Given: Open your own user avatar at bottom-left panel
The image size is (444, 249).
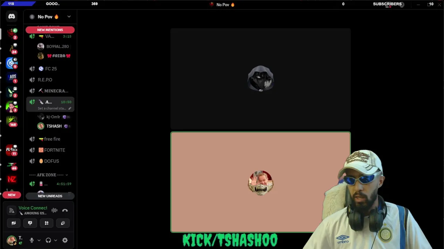Looking at the screenshot, I should (11, 240).
